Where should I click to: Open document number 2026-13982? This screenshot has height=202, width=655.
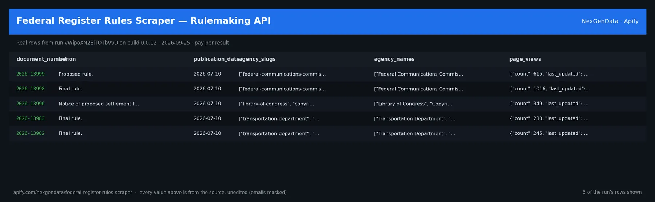31,134
